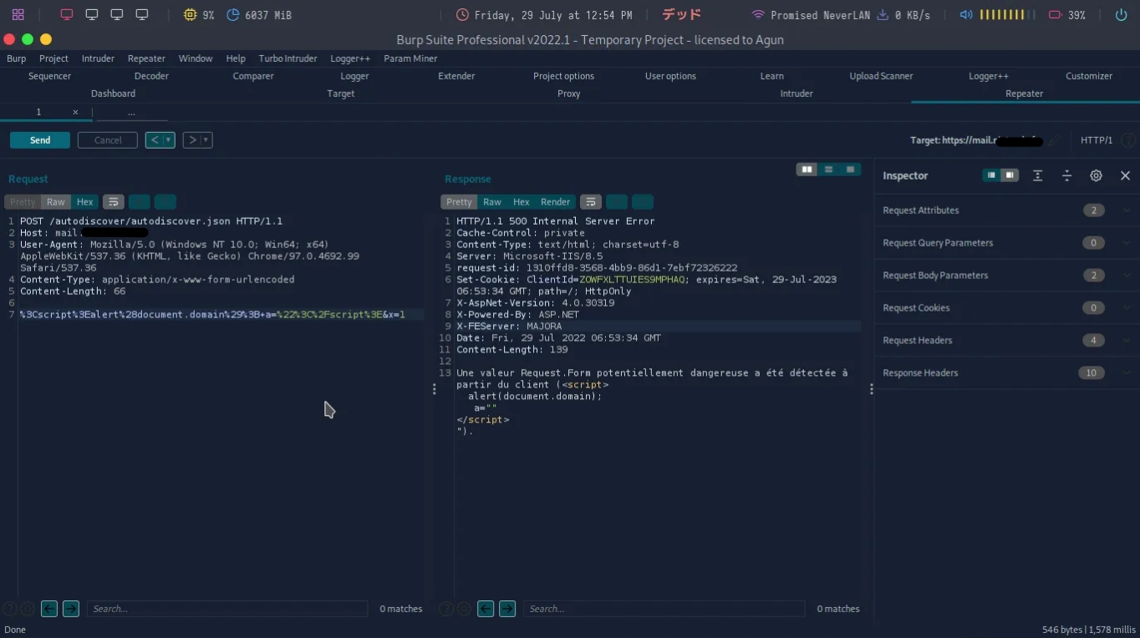The width and height of the screenshot is (1140, 638).
Task: Open the Param Miner menu
Action: click(x=410, y=58)
